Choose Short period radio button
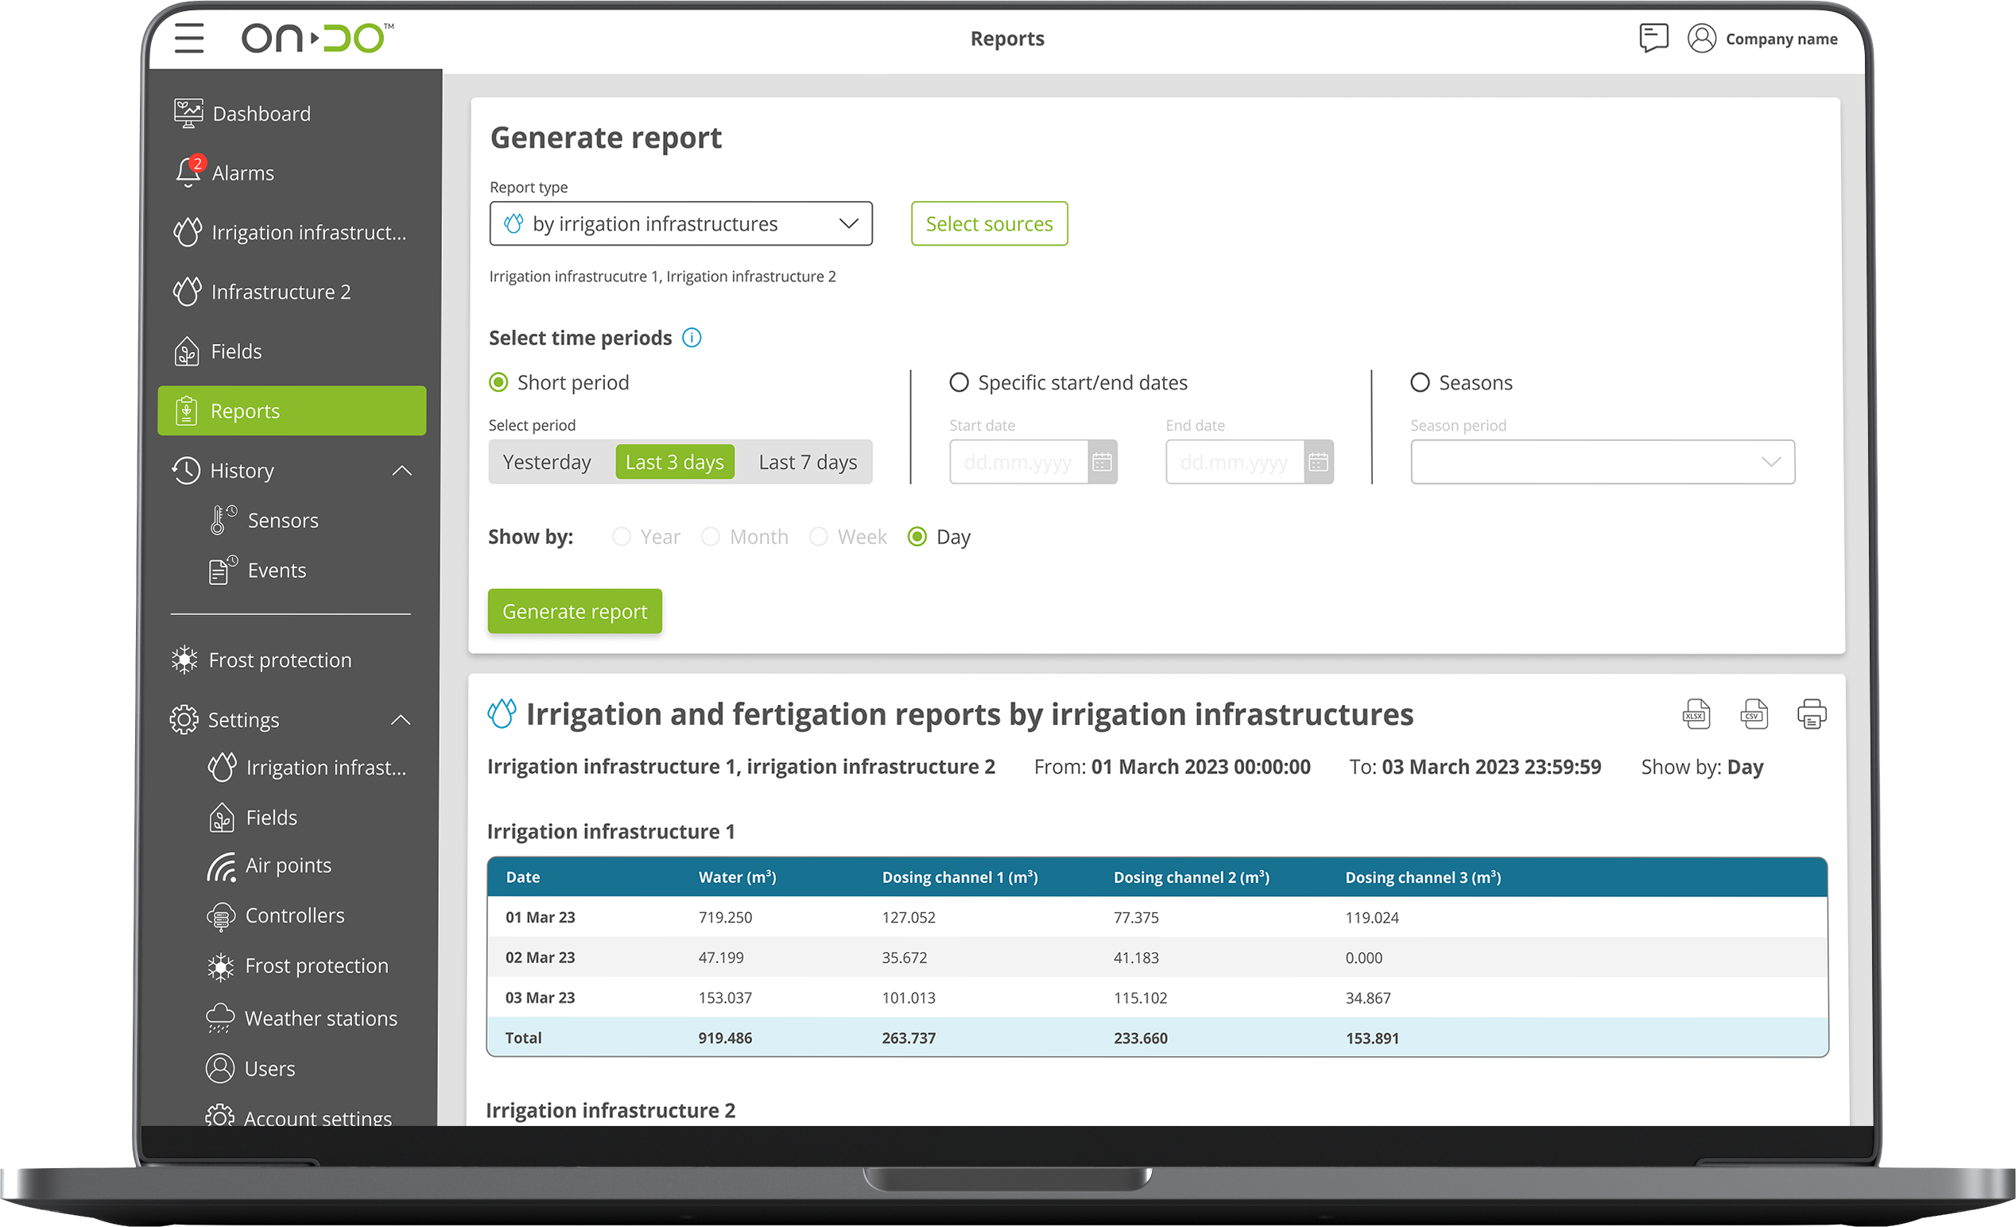The height and width of the screenshot is (1227, 2016). (x=498, y=383)
